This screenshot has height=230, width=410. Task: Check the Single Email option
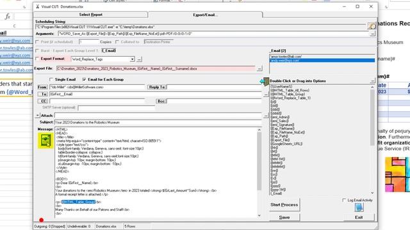click(x=51, y=79)
